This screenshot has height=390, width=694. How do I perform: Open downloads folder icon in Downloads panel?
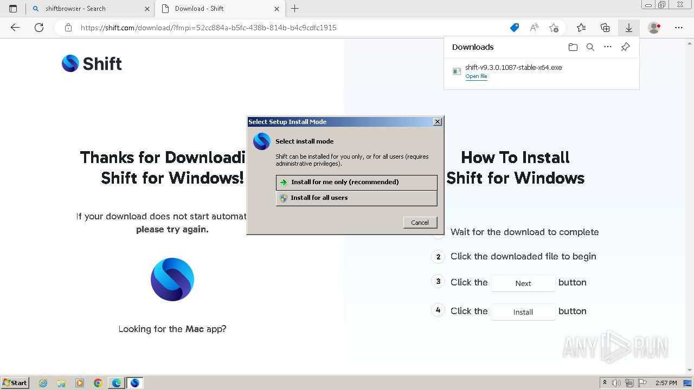[573, 47]
